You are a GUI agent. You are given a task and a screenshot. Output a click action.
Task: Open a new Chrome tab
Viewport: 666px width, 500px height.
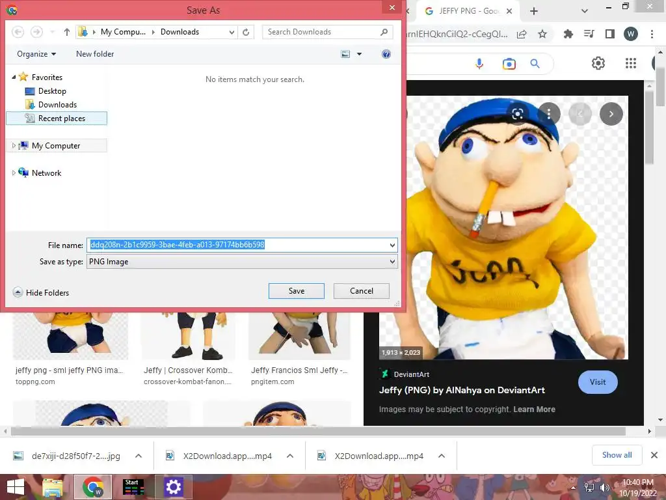click(534, 11)
